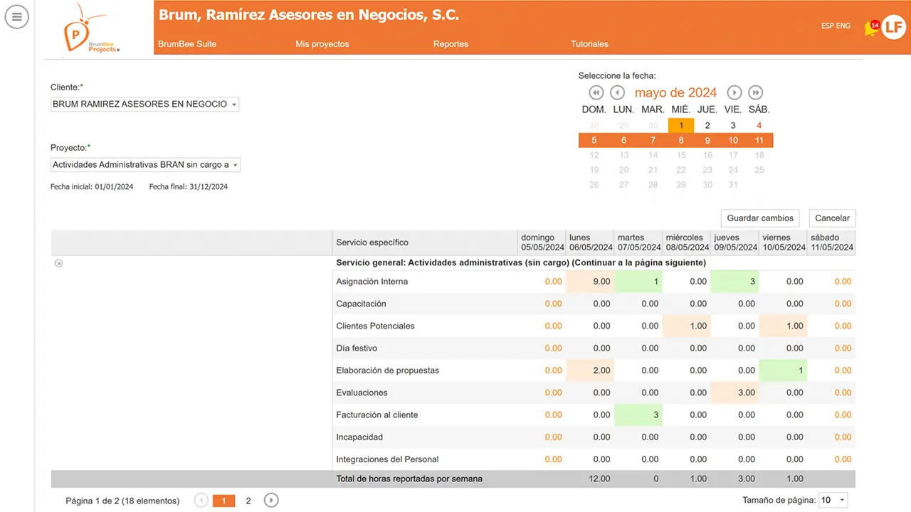Jump back a year with the double-left calendar arrow
911x512 pixels.
pos(596,92)
